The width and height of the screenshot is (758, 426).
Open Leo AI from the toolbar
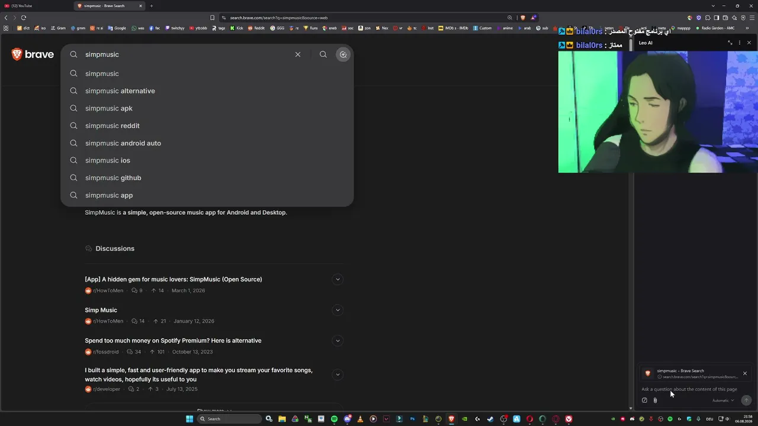coord(734,18)
